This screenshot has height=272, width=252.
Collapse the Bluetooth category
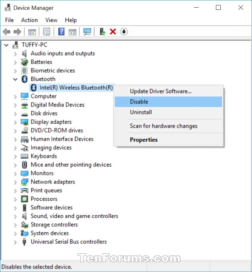[15, 80]
